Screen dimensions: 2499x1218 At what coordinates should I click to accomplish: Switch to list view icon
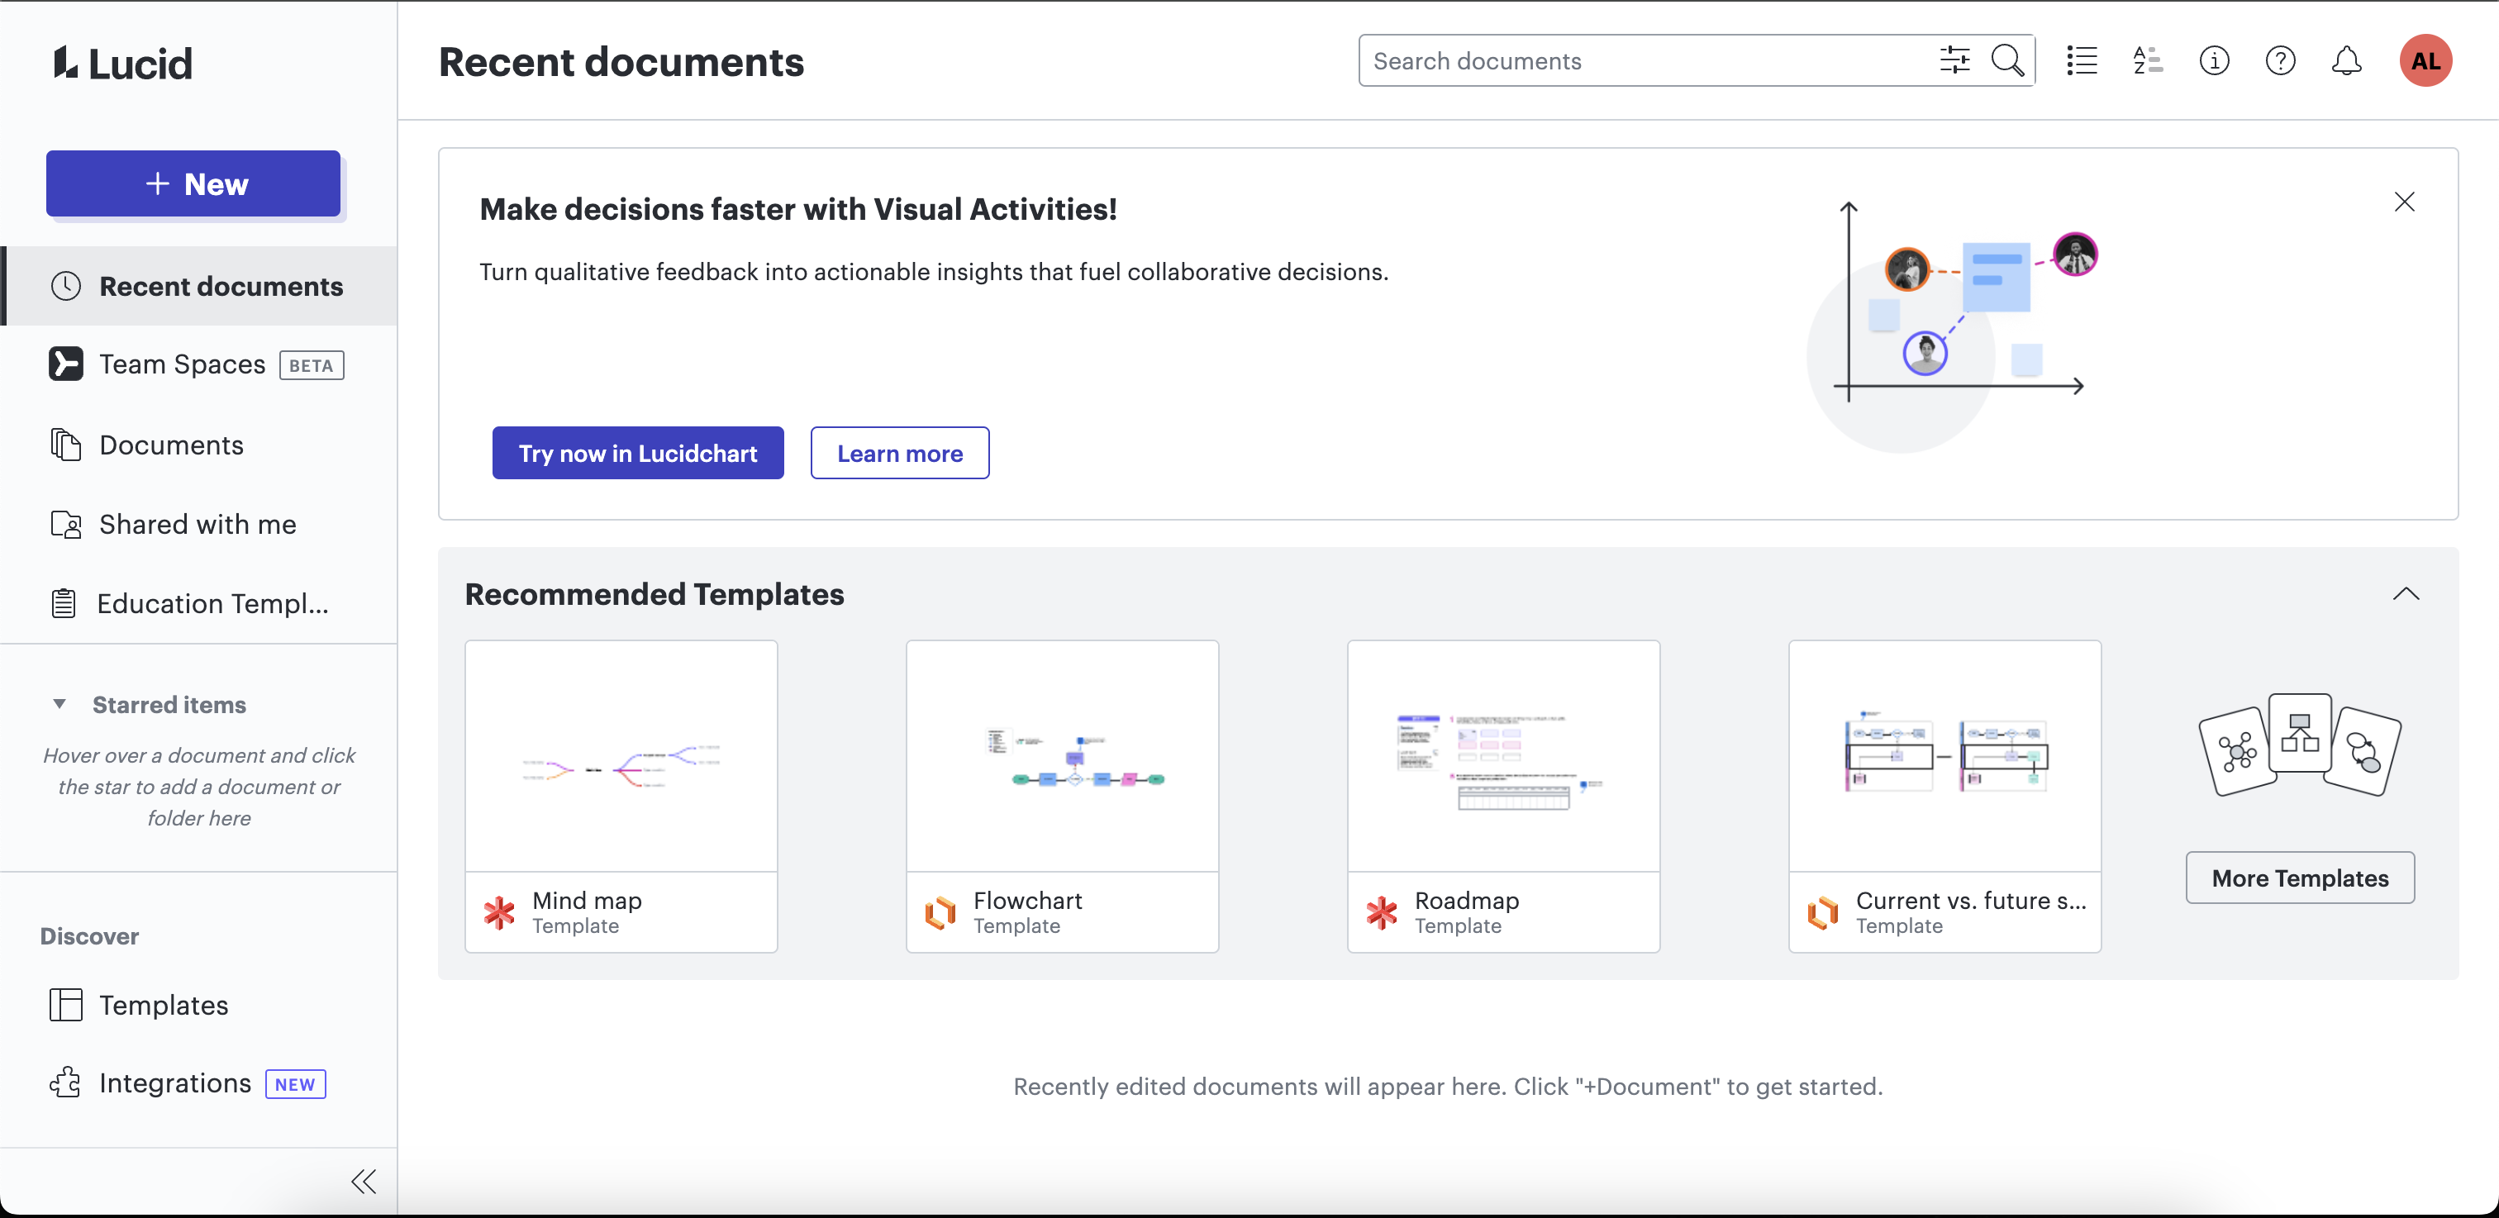tap(2081, 60)
